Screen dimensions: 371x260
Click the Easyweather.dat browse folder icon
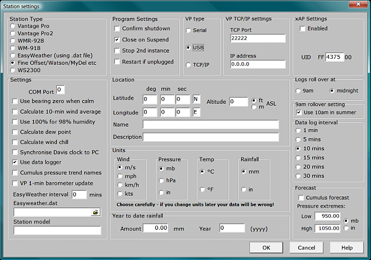[x=95, y=212]
